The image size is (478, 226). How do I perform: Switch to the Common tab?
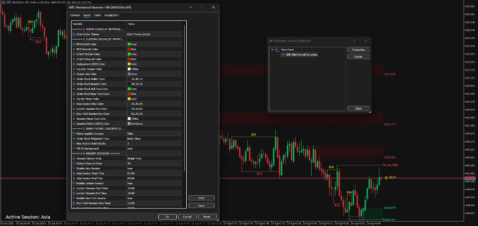pyautogui.click(x=75, y=15)
